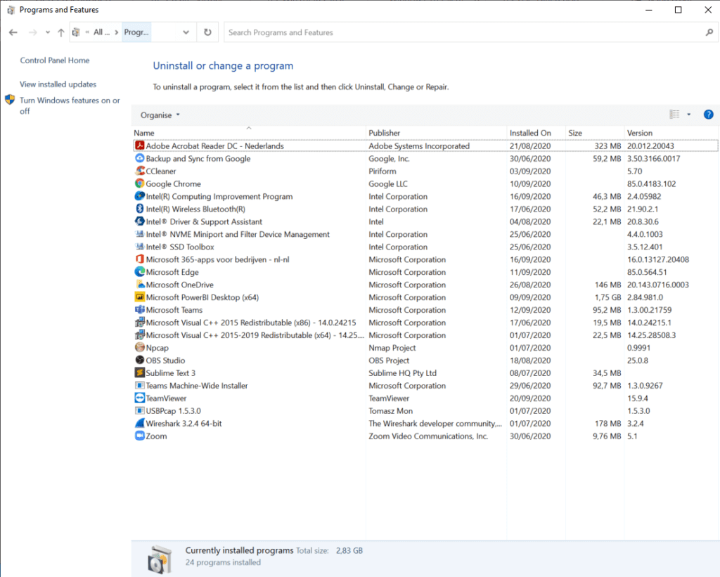Select the 'Microsoft Teams' program name
Image resolution: width=720 pixels, height=577 pixels.
174,310
